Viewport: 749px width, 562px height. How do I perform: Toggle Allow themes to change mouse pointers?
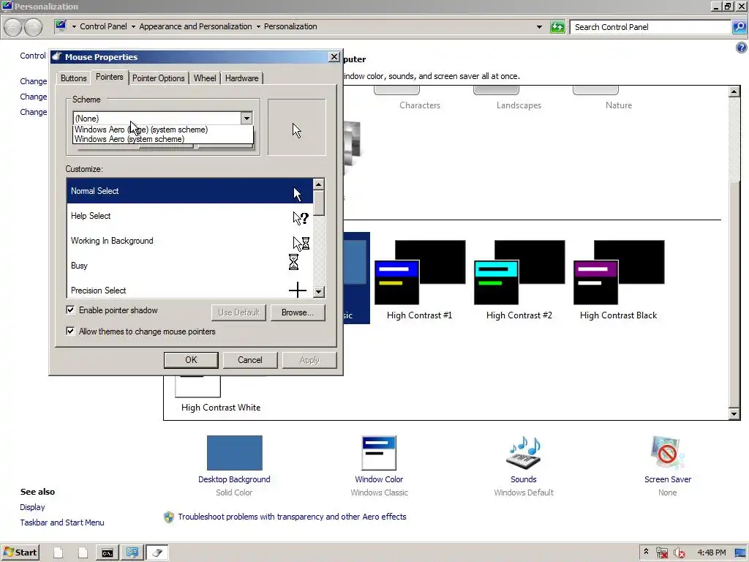tap(70, 331)
